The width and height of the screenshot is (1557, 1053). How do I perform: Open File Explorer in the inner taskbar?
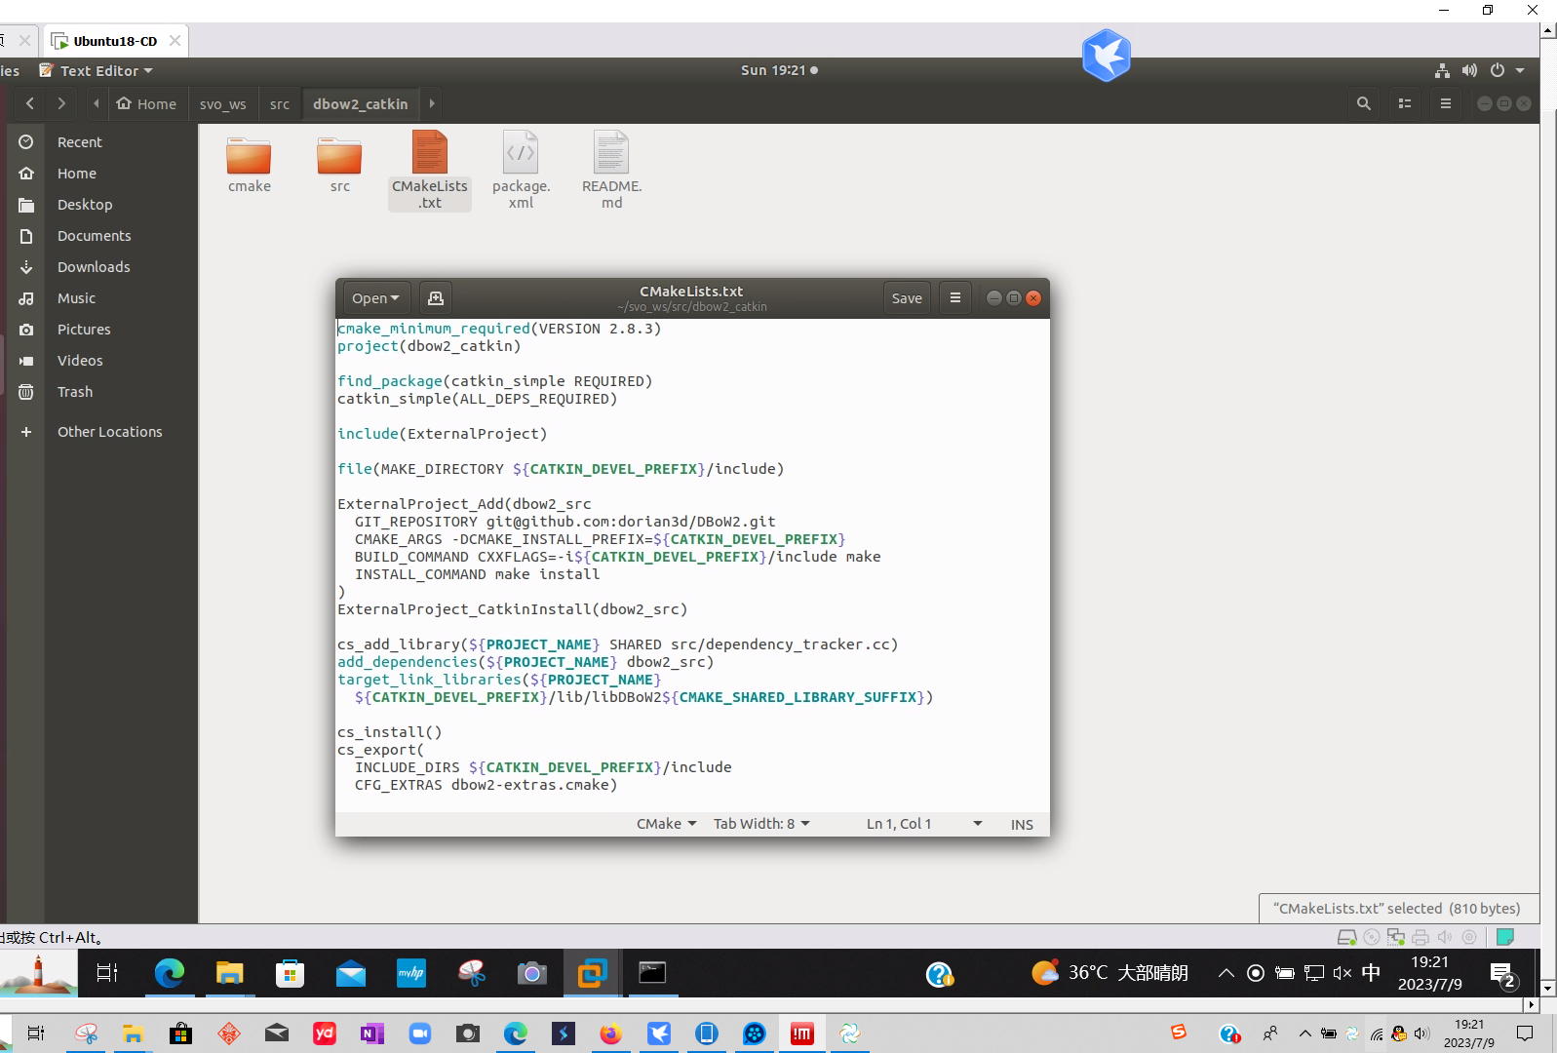click(x=230, y=973)
